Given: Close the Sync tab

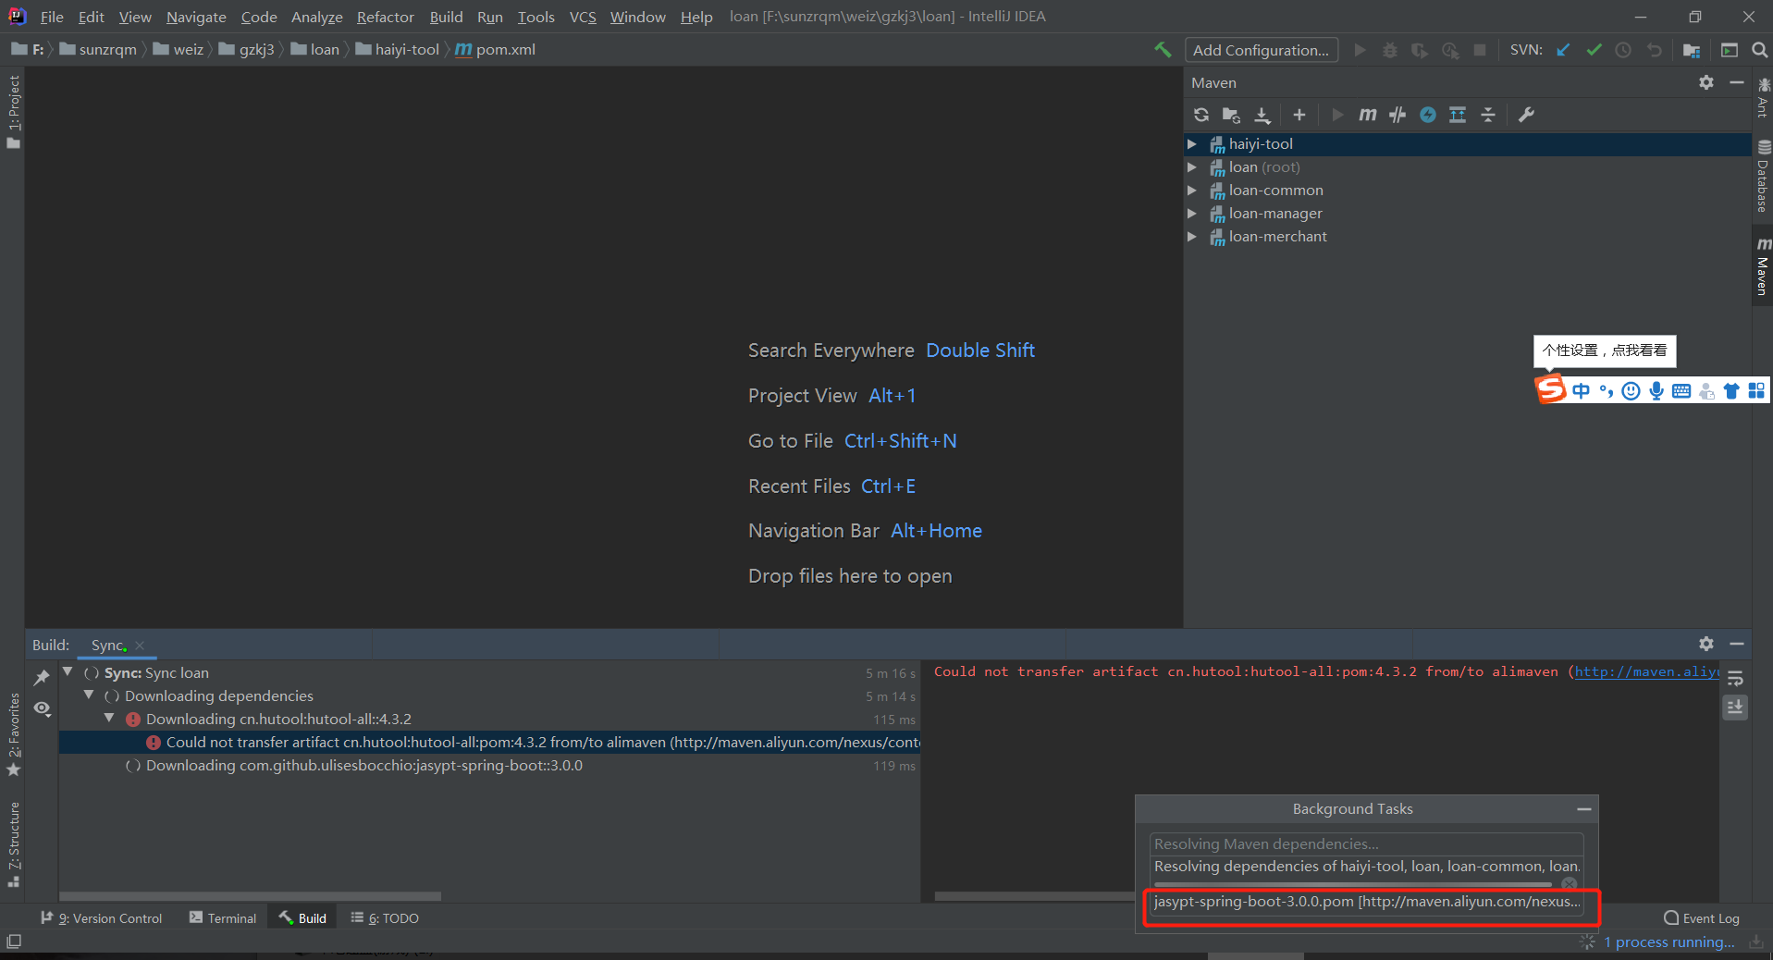Looking at the screenshot, I should 140,646.
